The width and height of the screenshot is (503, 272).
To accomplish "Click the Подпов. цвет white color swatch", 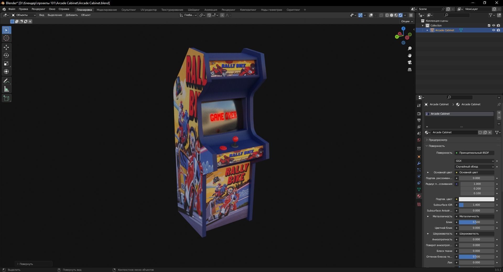I will [477, 199].
